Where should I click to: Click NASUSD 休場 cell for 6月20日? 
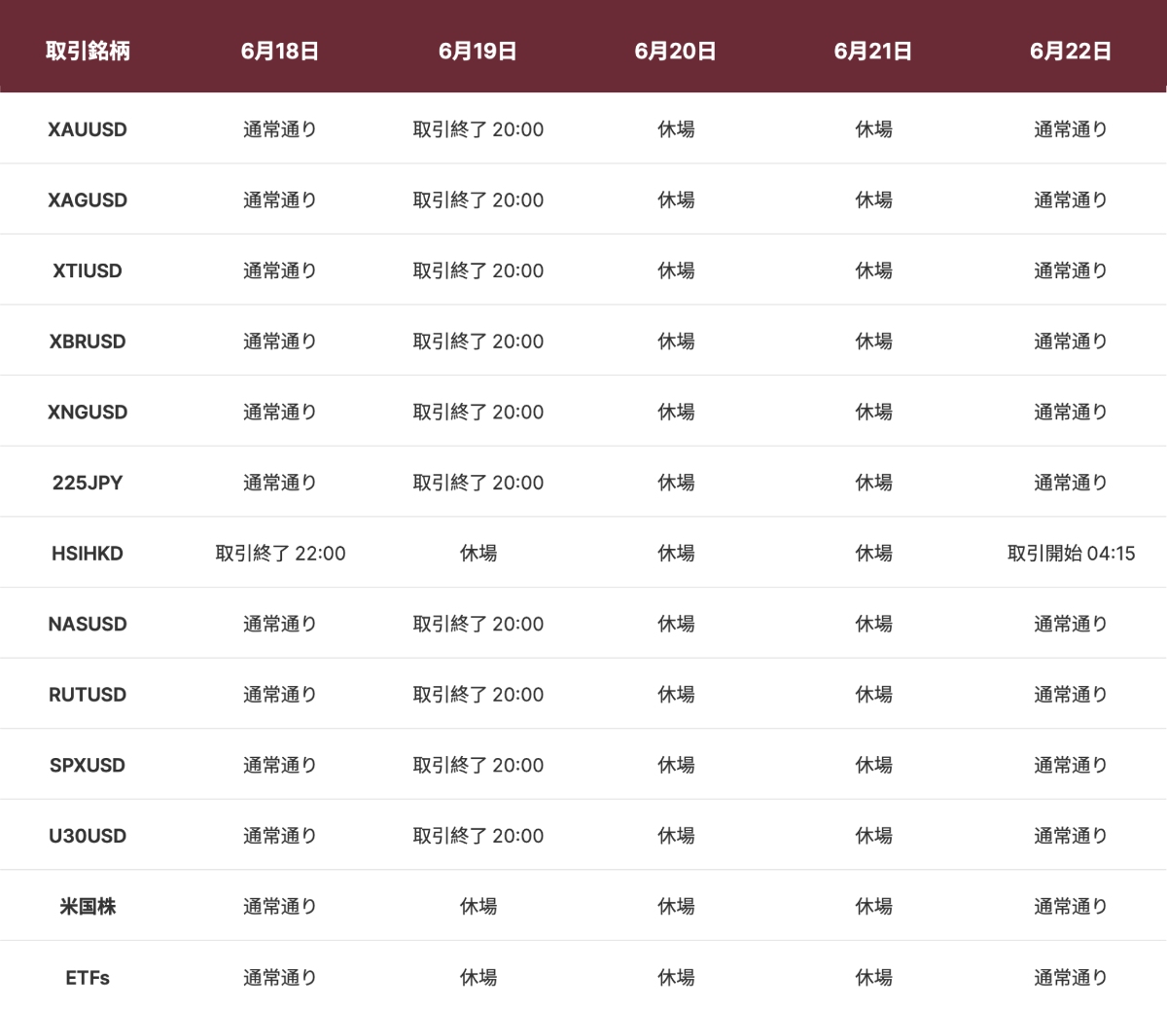click(x=676, y=625)
